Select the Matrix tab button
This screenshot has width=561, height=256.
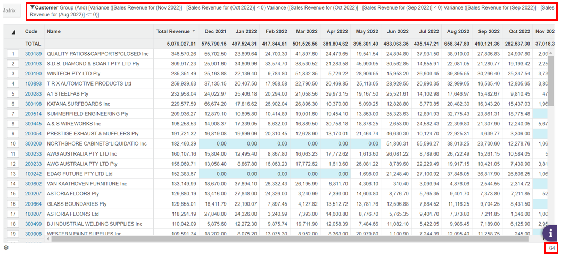coord(9,11)
